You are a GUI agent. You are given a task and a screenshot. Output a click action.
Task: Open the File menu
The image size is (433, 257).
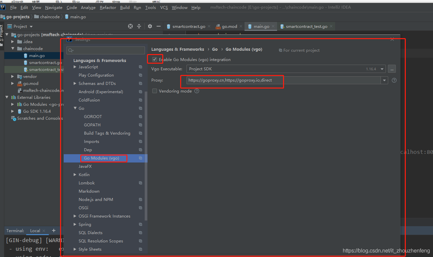pos(13,7)
